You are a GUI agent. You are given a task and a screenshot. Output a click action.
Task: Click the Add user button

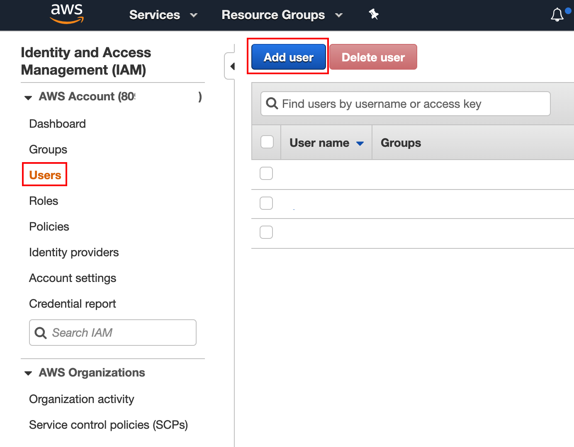(x=288, y=57)
